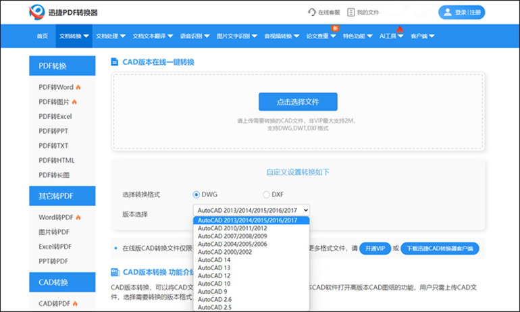Open PDF转Word in sidebar
Screen dimensions: 520x312
tap(56, 87)
